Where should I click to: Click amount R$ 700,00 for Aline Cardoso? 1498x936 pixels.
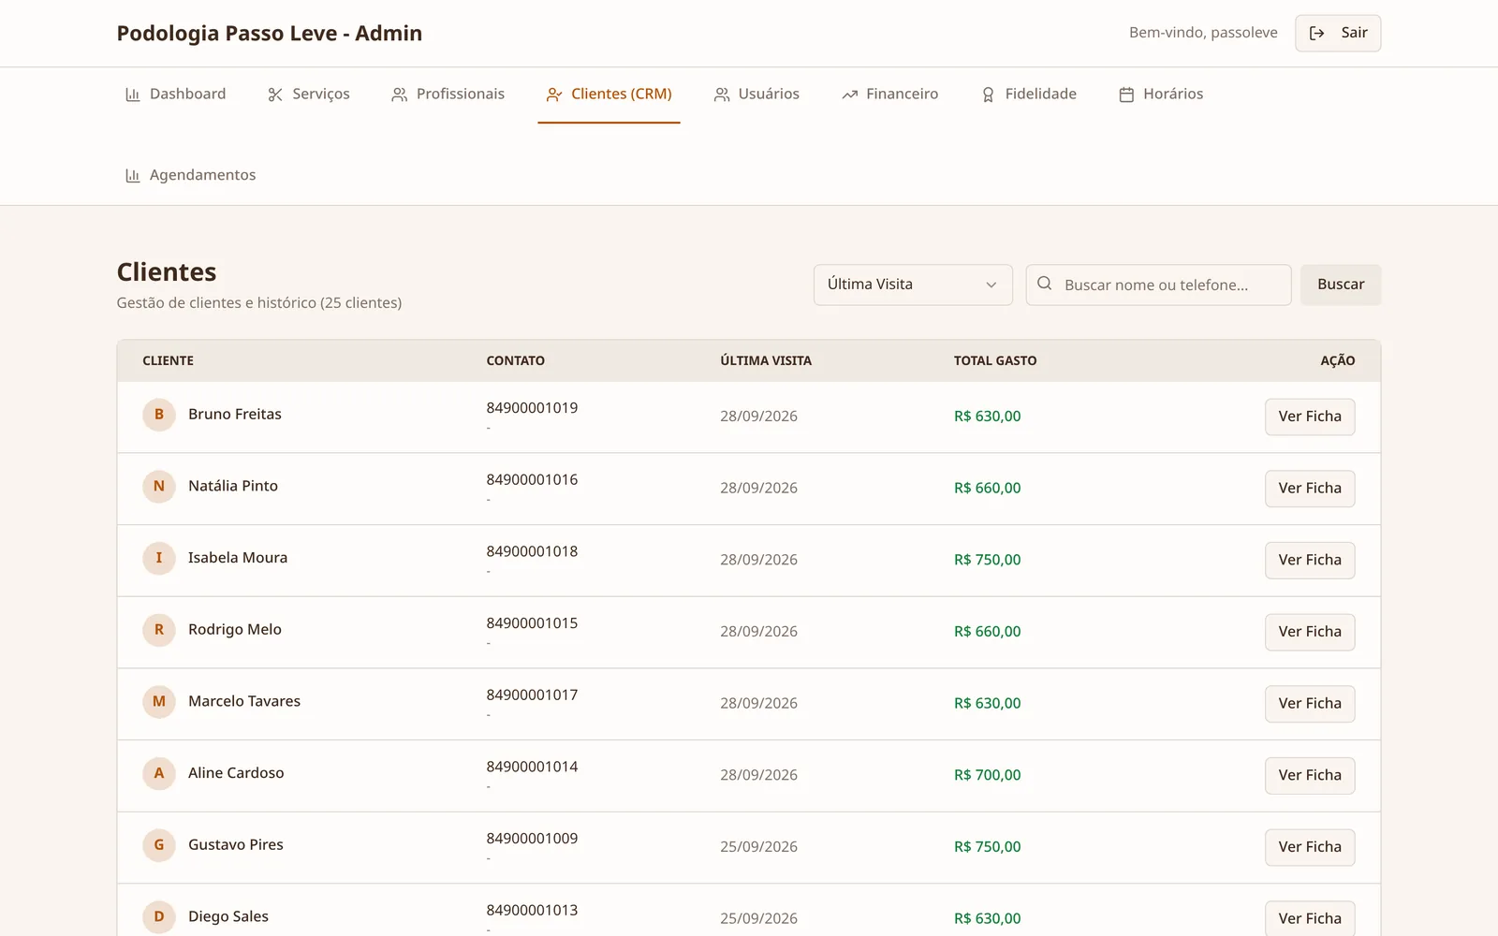(988, 775)
